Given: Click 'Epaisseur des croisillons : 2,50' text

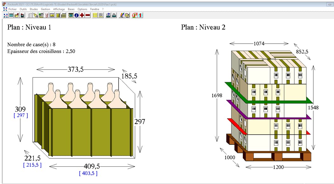Looking at the screenshot, I should point(41,51).
